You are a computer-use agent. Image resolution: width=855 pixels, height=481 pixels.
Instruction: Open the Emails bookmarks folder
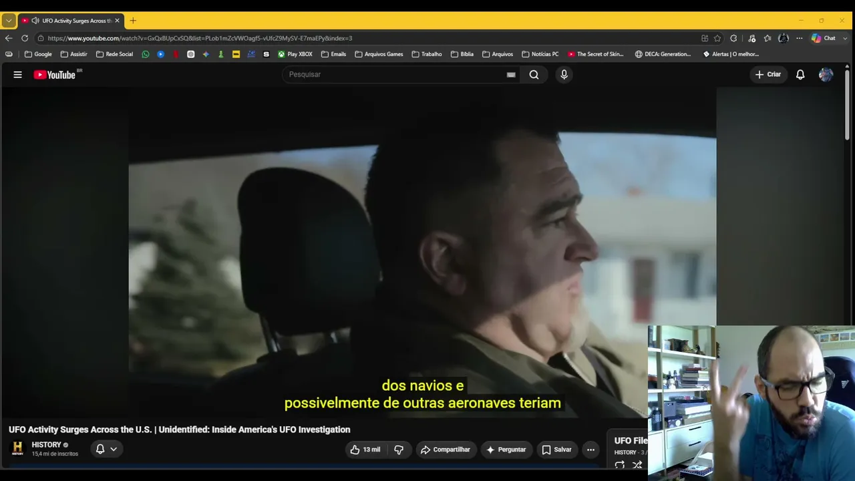point(333,54)
